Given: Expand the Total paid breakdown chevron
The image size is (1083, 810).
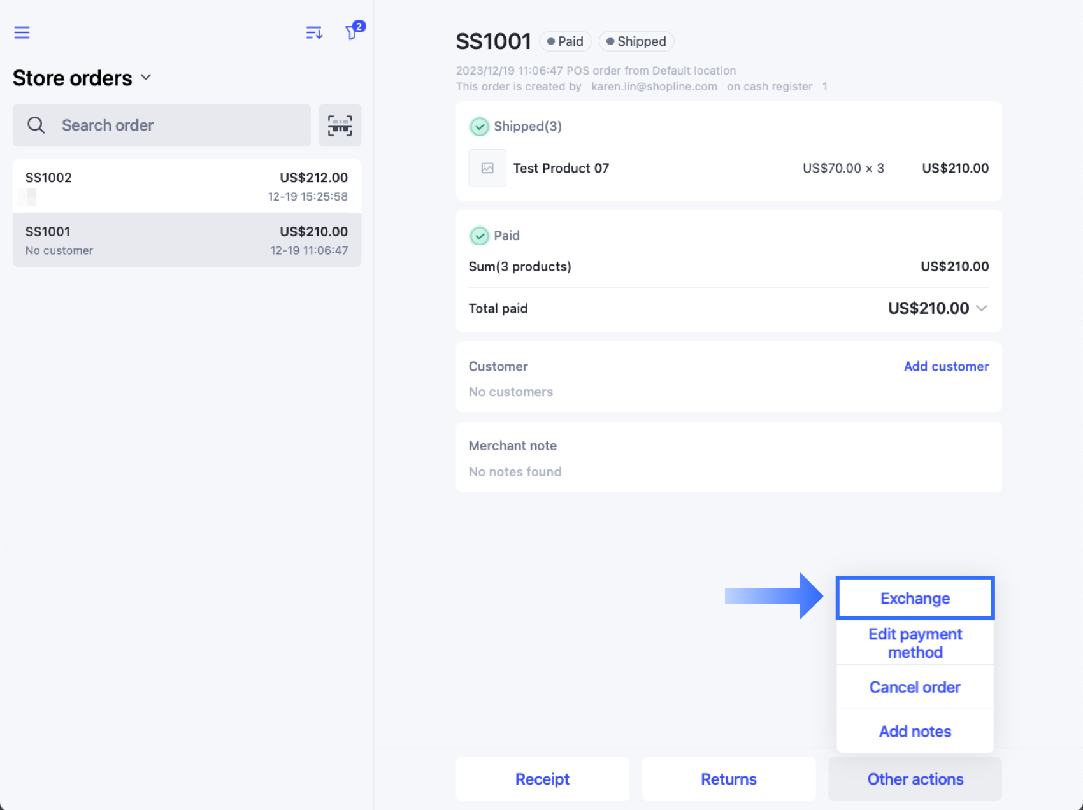Looking at the screenshot, I should tap(982, 308).
